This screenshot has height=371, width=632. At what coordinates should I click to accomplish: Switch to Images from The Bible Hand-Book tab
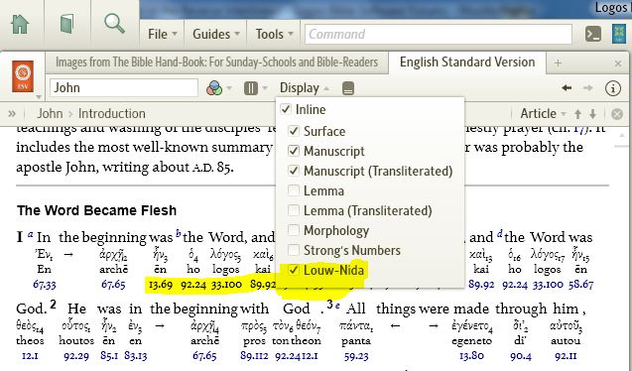coord(217,62)
